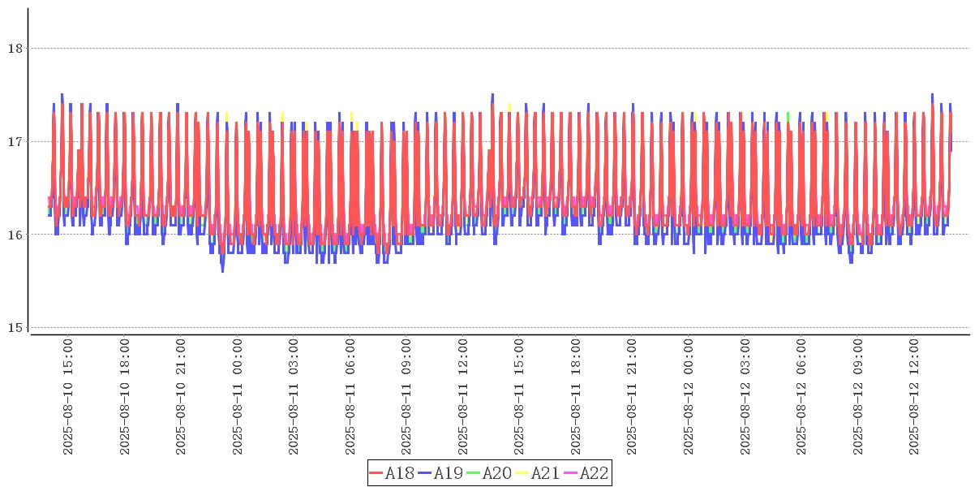Click the red A18 legend line marker
This screenshot has width=979, height=487.
[376, 473]
